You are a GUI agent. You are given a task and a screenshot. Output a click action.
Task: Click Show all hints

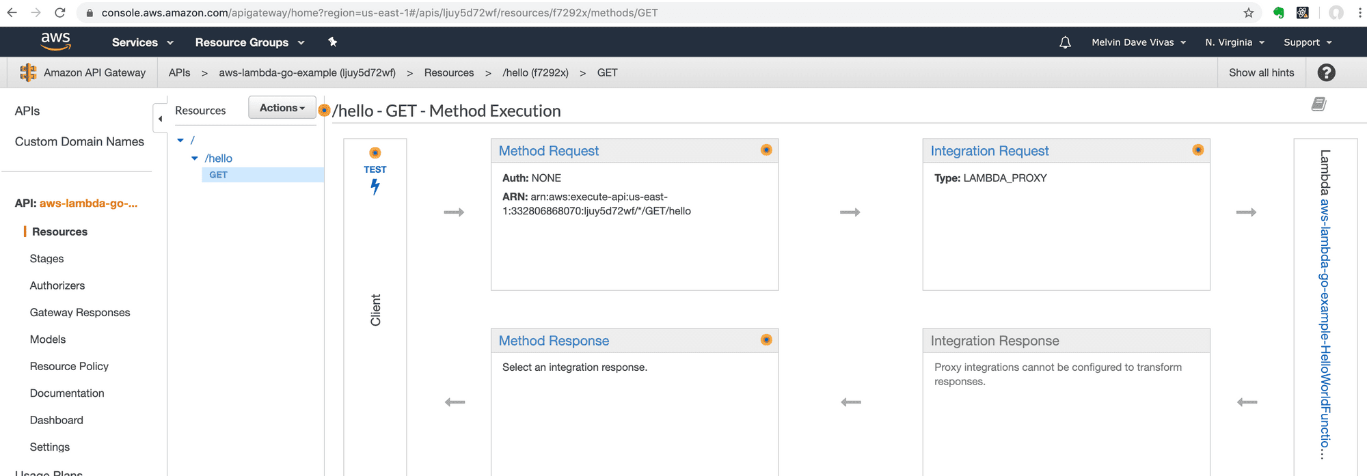(1261, 72)
